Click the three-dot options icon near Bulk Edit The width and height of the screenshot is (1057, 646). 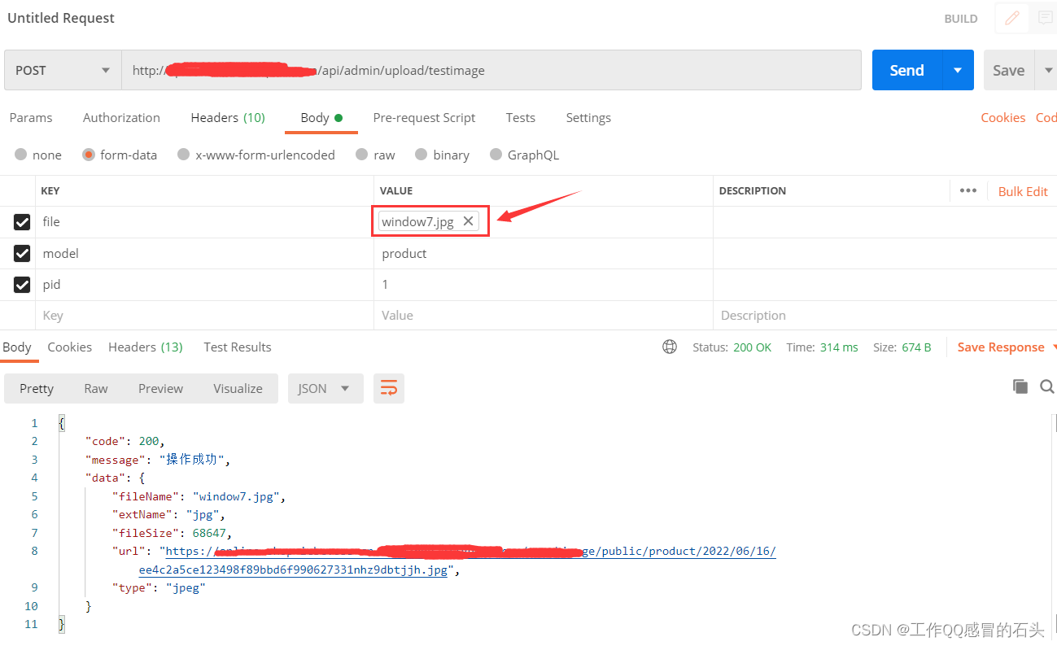click(968, 190)
